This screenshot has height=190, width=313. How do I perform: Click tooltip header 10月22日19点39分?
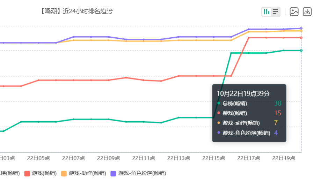pos(243,93)
